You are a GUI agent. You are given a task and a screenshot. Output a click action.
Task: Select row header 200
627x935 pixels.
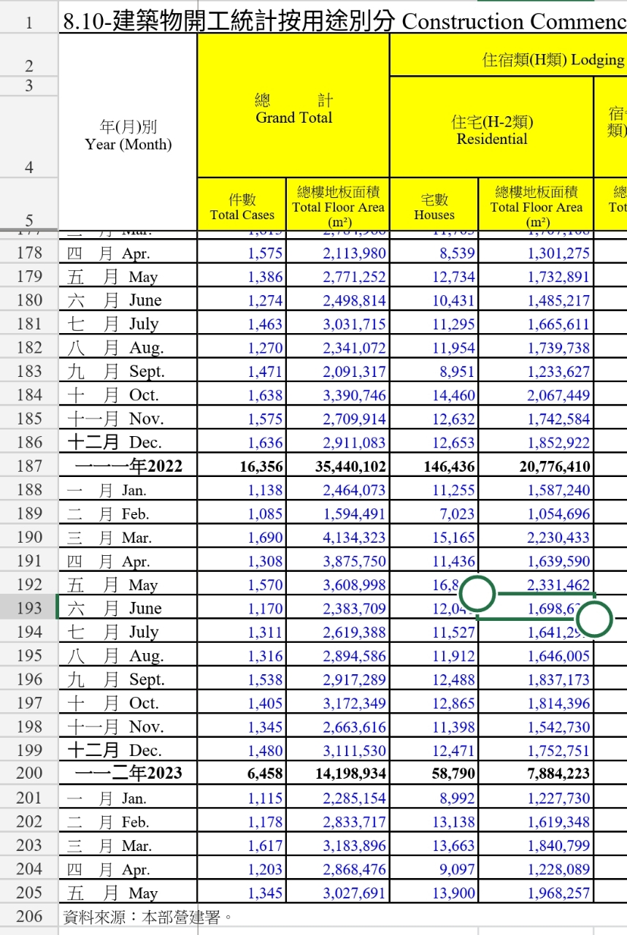click(x=29, y=773)
